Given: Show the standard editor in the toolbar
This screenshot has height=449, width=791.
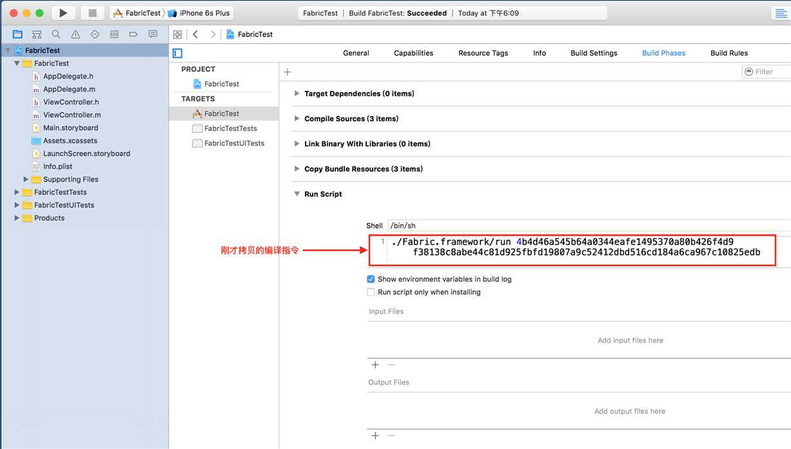Looking at the screenshot, I should [x=781, y=13].
